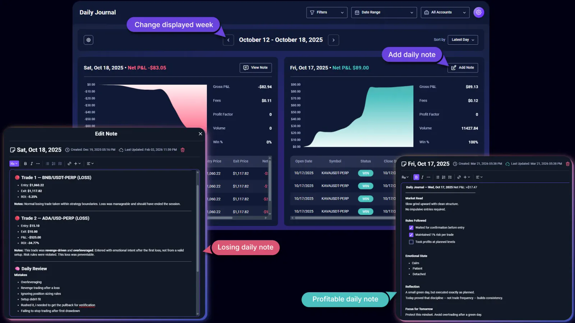The width and height of the screenshot is (575, 323).
Task: Open the Date Range dropdown
Action: click(384, 12)
